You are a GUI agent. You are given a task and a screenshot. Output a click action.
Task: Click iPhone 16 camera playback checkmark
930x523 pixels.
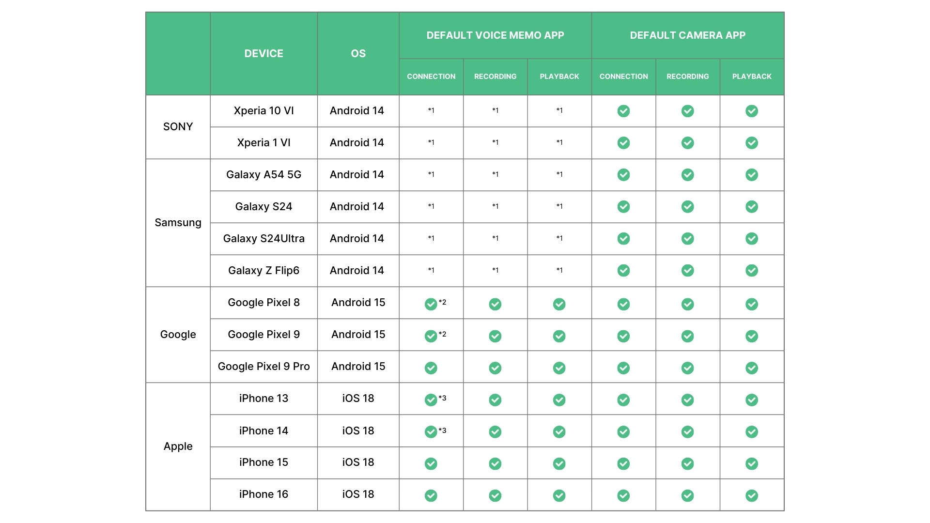tap(752, 495)
